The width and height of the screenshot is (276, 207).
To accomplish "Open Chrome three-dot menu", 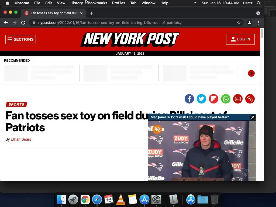I will [x=258, y=23].
